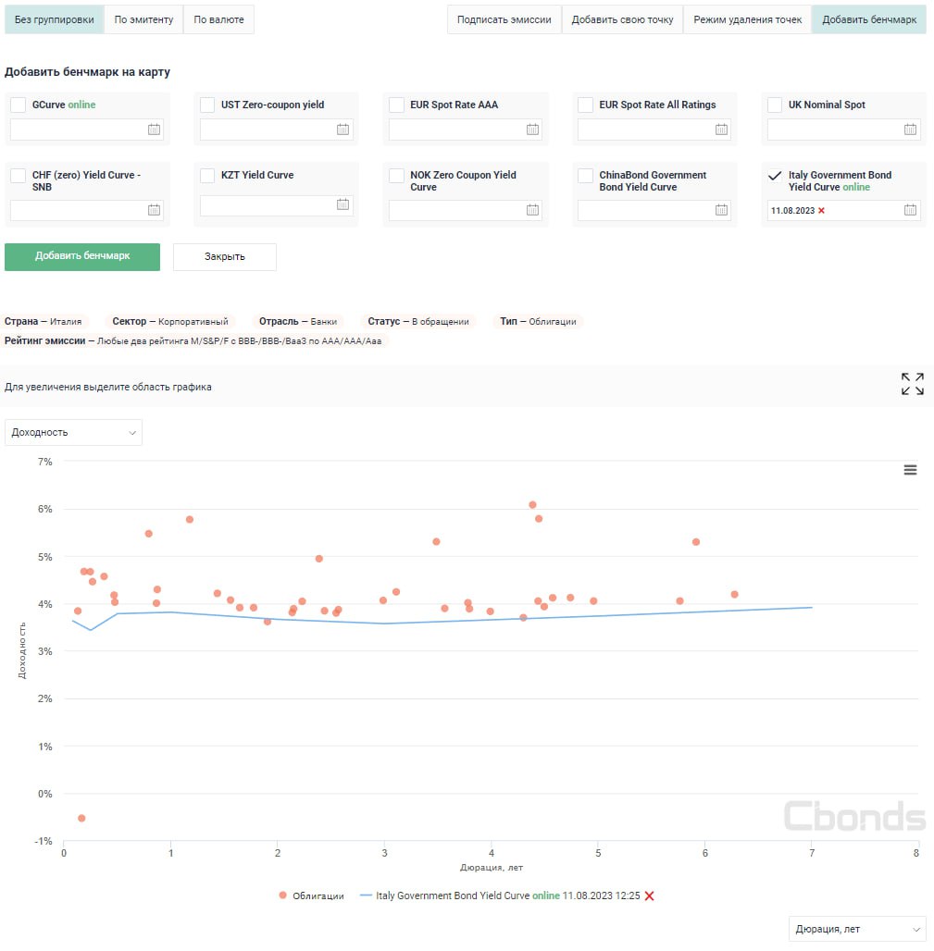Tick the UK Nominal Spot checkbox
The width and height of the screenshot is (934, 951).
coord(775,105)
